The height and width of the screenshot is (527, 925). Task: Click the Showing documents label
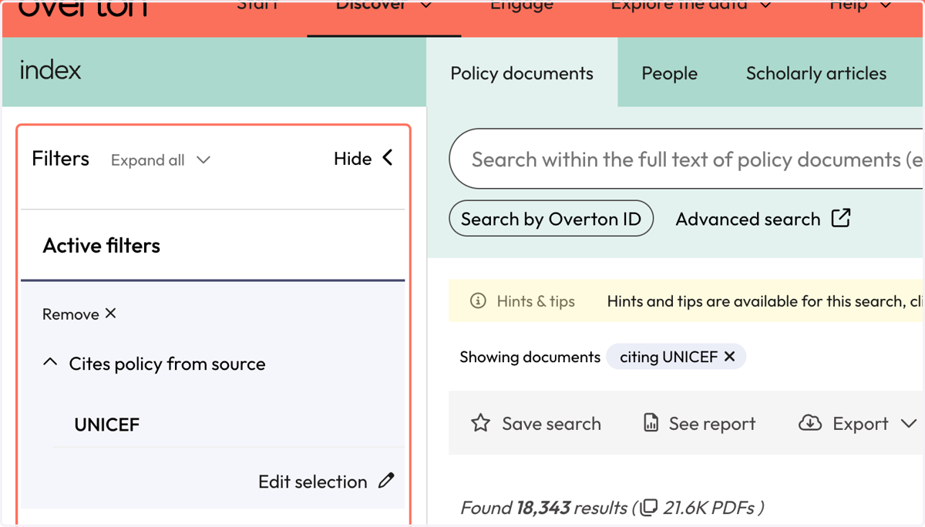coord(530,357)
